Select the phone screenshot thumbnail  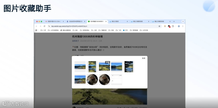click(117, 79)
